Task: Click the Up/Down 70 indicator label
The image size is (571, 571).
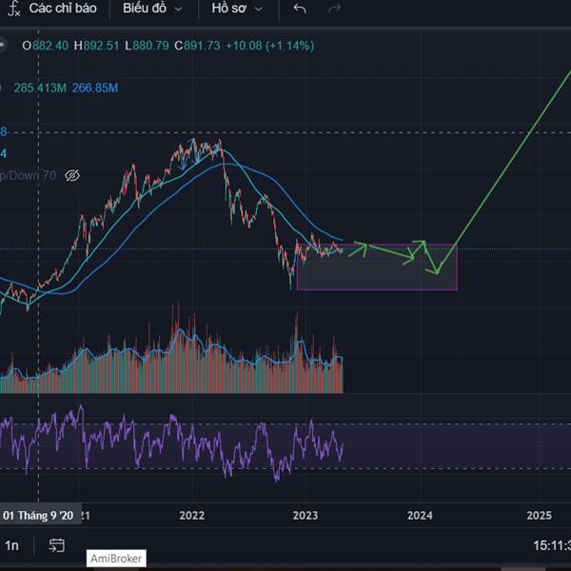Action: (x=28, y=176)
